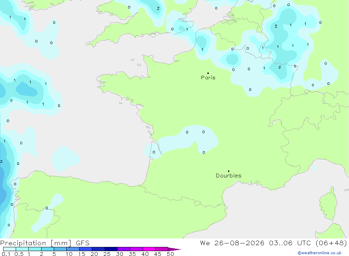
Task: Click the Dourbies location dot
Action: [x=229, y=171]
